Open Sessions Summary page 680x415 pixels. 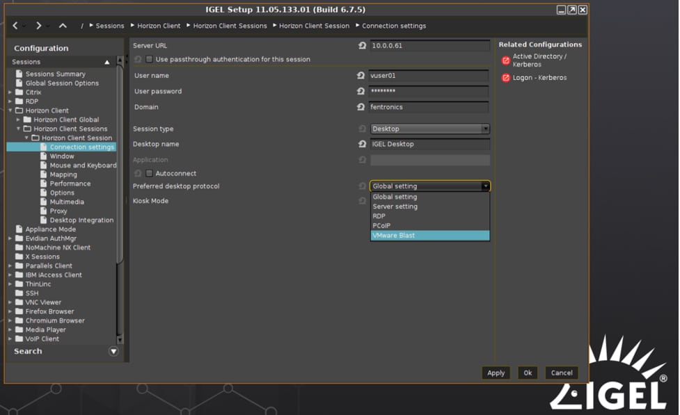coord(55,74)
